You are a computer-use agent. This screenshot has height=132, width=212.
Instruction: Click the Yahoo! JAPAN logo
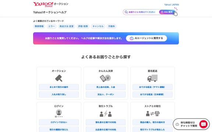[43, 4]
